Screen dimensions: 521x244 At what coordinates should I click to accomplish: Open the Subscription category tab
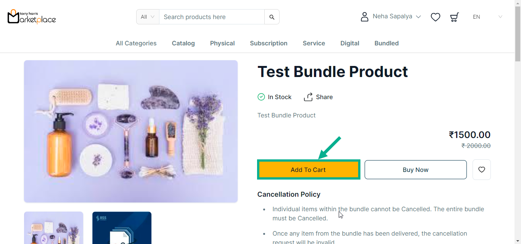(x=269, y=43)
